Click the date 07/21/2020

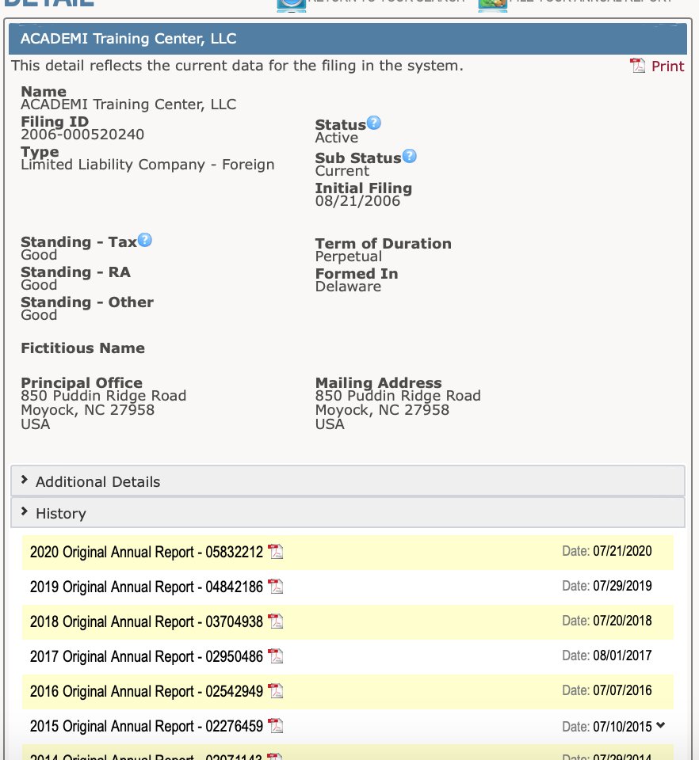pyautogui.click(x=622, y=551)
